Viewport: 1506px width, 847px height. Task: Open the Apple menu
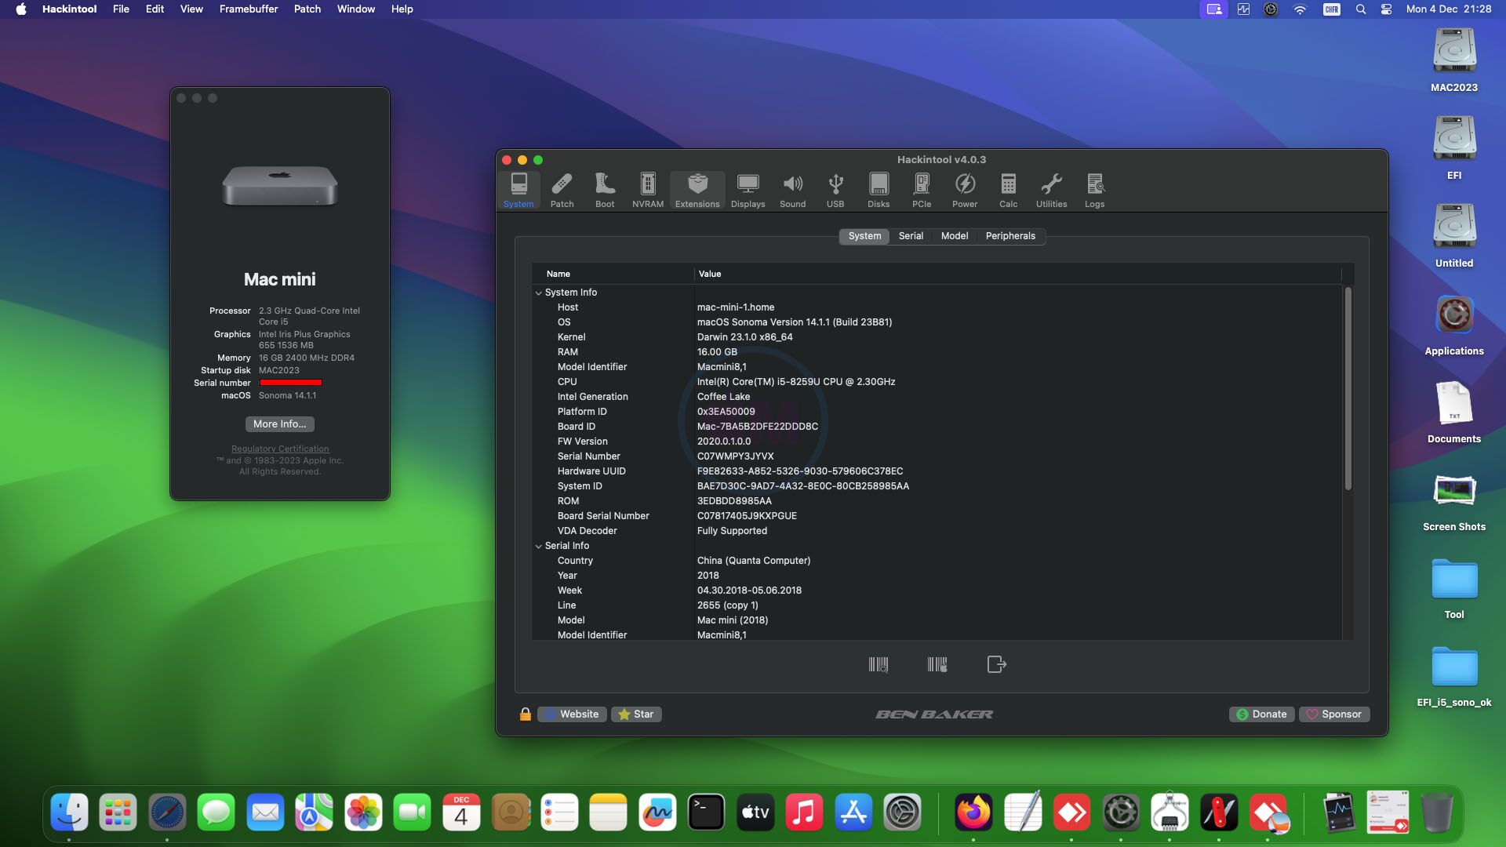coord(21,9)
